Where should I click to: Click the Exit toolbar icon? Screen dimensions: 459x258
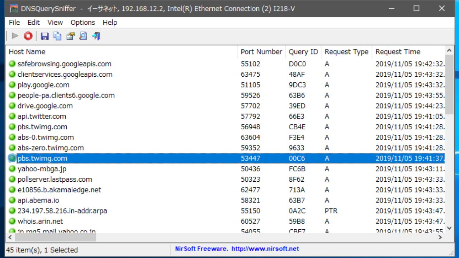click(x=96, y=36)
